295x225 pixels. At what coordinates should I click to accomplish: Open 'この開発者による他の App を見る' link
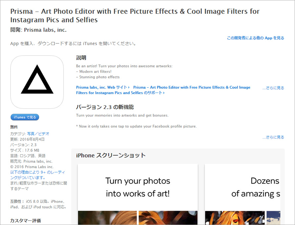(256, 38)
